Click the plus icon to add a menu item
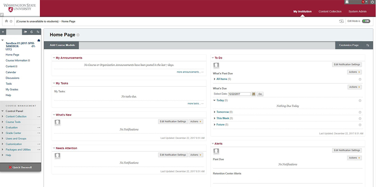Image resolution: width=376 pixels, height=187 pixels. (x=3, y=32)
